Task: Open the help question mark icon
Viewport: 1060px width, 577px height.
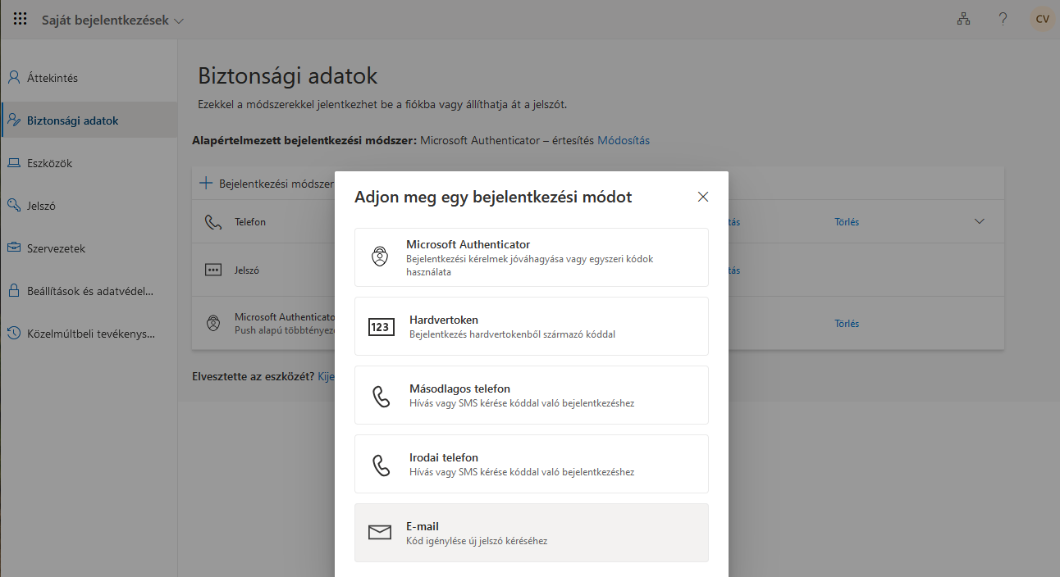Action: (x=1003, y=19)
